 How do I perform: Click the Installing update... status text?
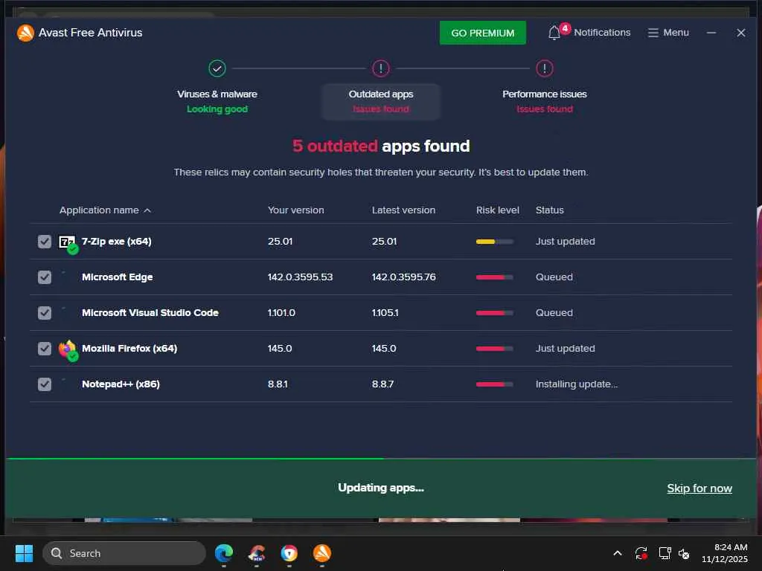(577, 384)
